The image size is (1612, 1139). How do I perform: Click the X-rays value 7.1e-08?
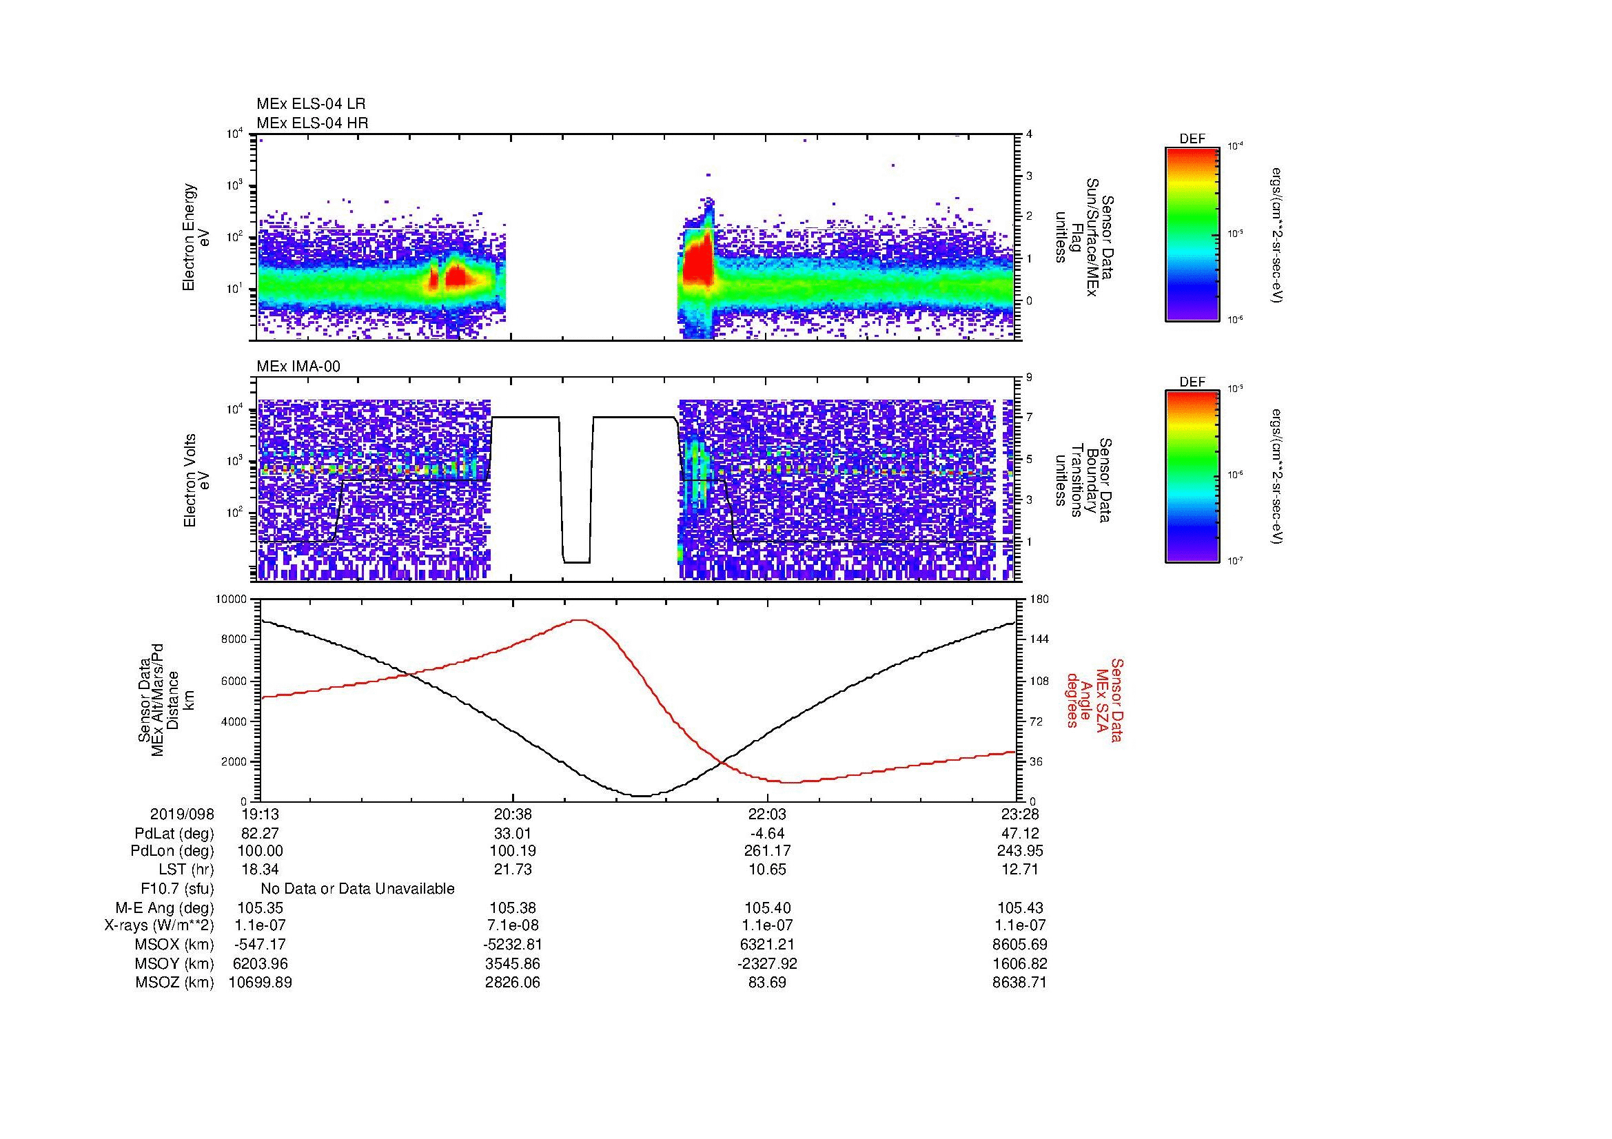pyautogui.click(x=513, y=925)
